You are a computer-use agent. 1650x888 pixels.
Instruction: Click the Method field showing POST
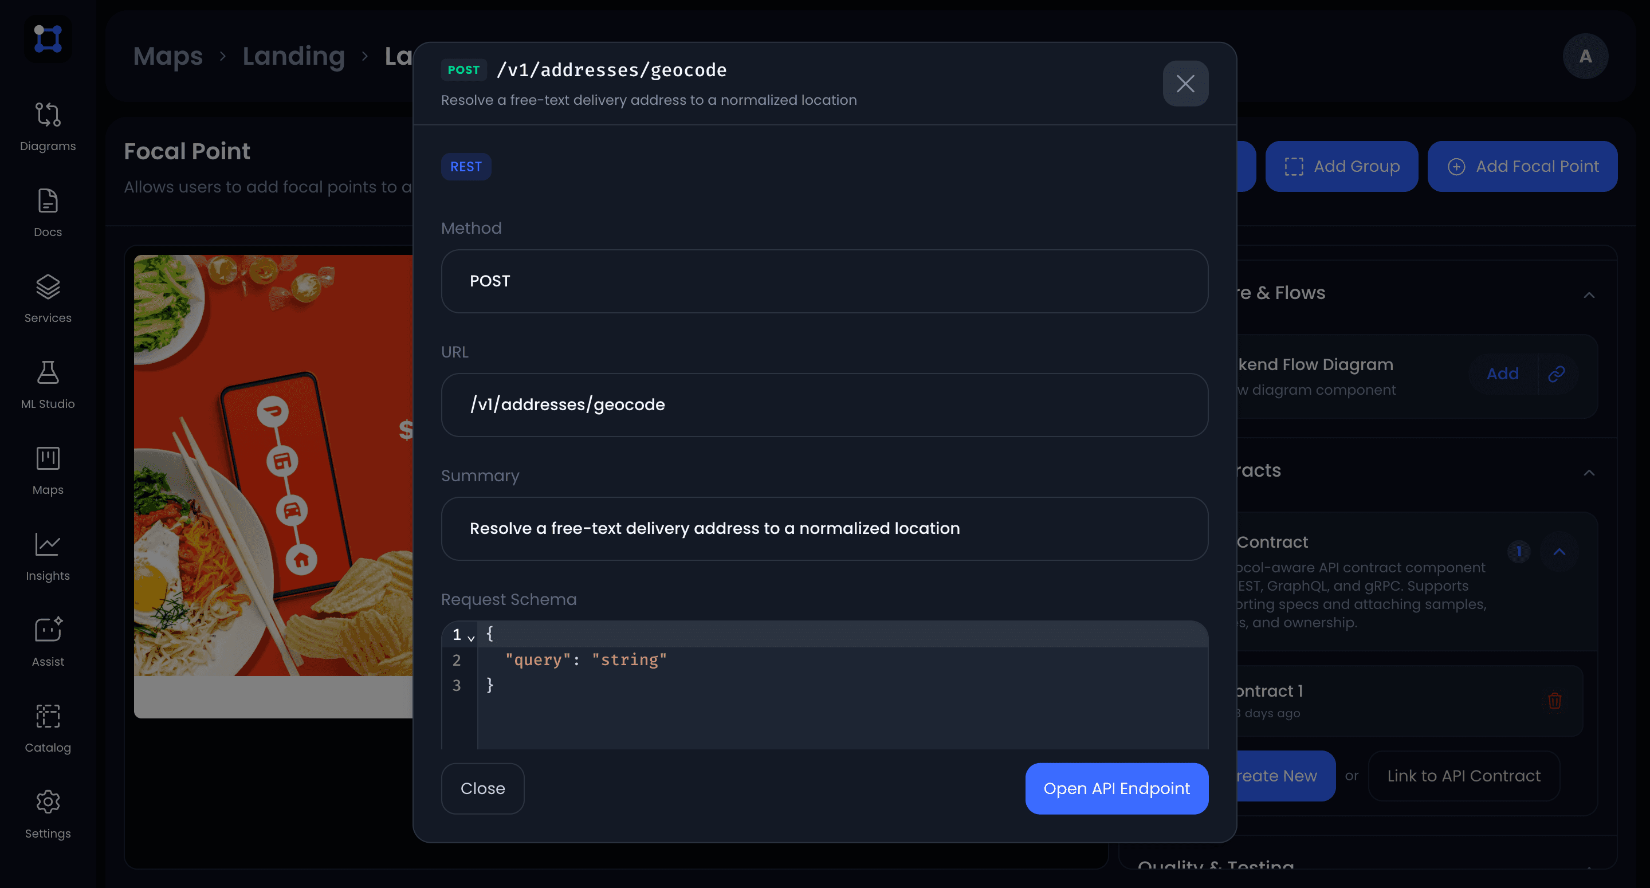tap(824, 281)
